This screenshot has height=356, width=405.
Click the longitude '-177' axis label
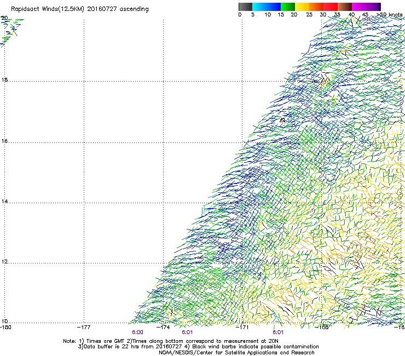84,328
